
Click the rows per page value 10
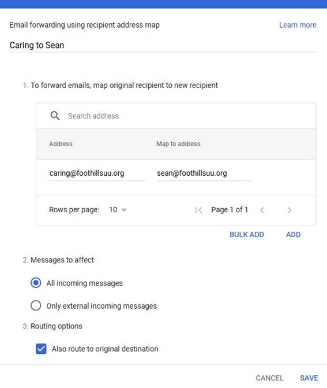113,210
